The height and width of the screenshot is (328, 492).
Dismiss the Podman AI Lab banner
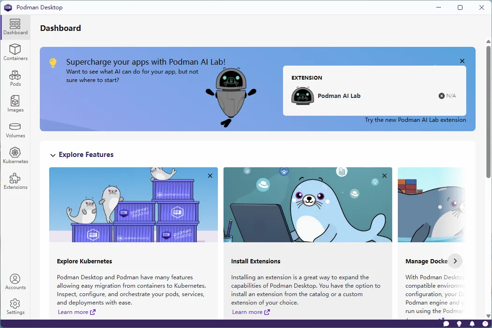462,61
